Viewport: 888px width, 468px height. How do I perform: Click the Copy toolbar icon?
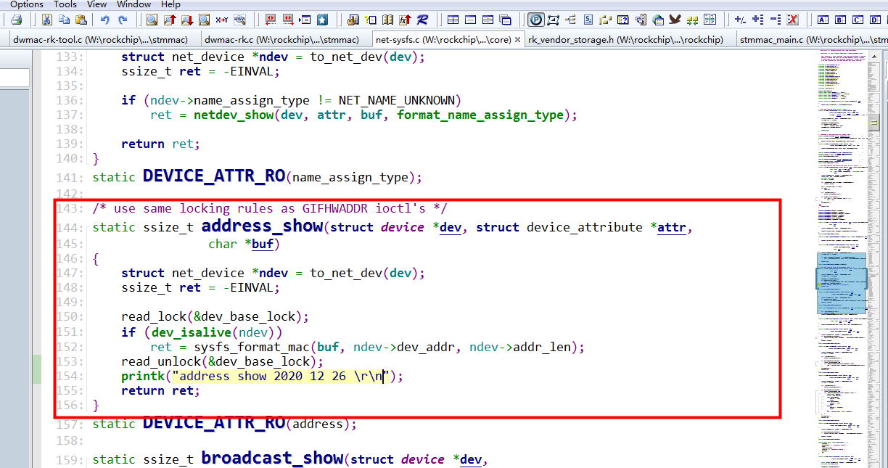point(64,20)
